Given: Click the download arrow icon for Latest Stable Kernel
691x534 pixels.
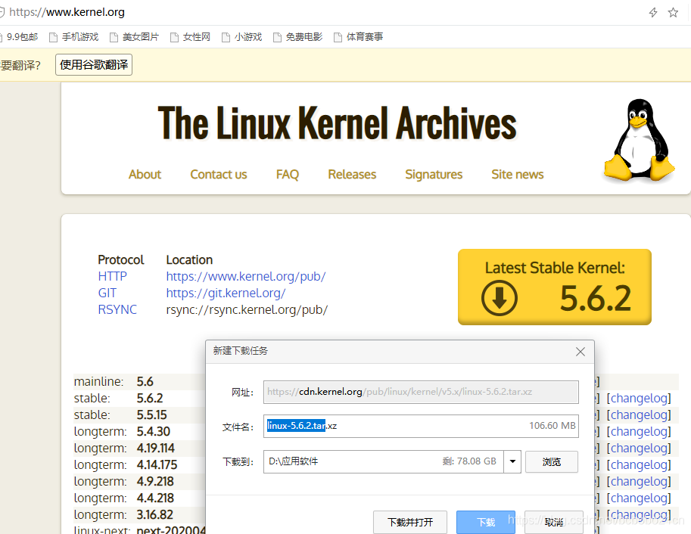Looking at the screenshot, I should tap(500, 298).
